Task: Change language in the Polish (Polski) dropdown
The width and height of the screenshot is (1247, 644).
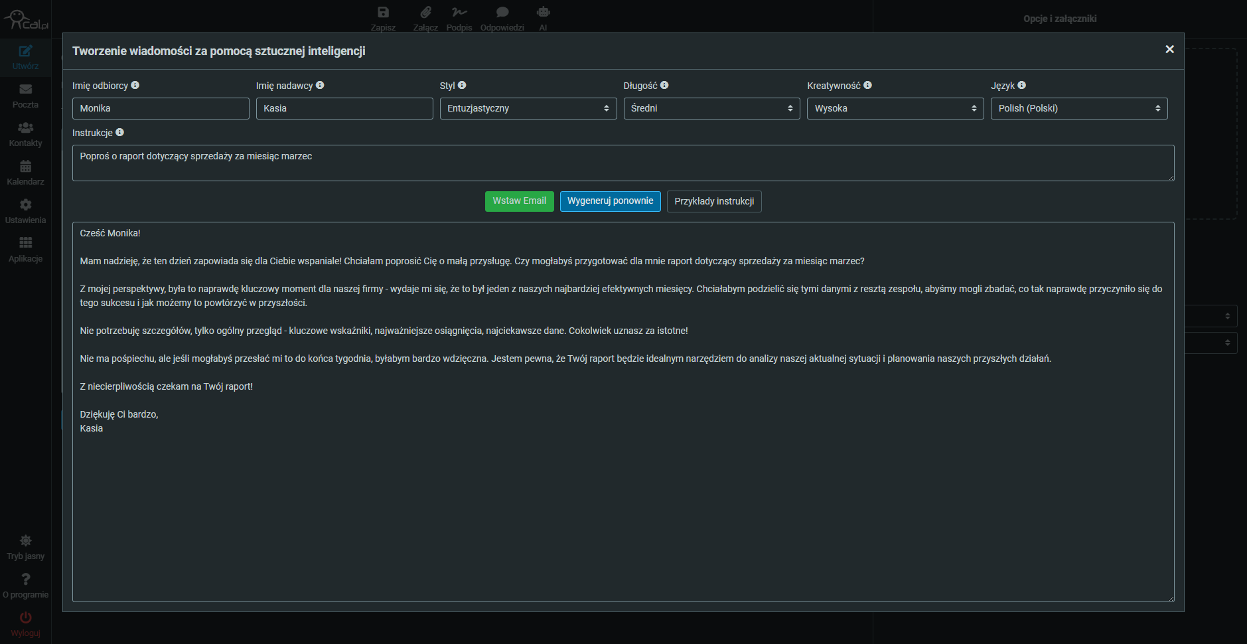Action: pyautogui.click(x=1078, y=108)
